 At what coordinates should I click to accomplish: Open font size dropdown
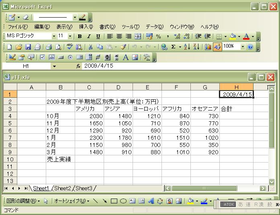tap(70, 36)
